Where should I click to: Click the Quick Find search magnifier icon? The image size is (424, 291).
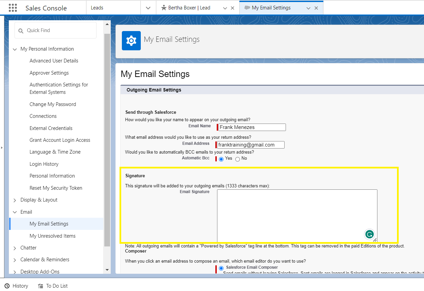[21, 30]
